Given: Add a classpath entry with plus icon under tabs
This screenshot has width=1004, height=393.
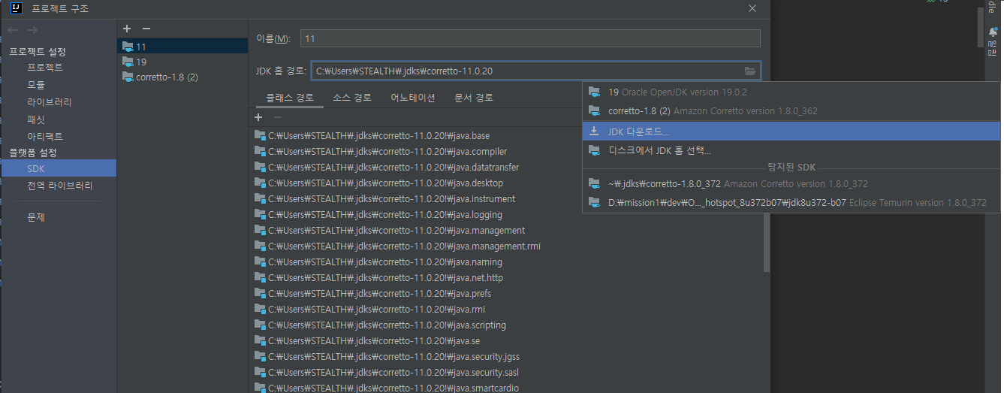Looking at the screenshot, I should (x=258, y=117).
